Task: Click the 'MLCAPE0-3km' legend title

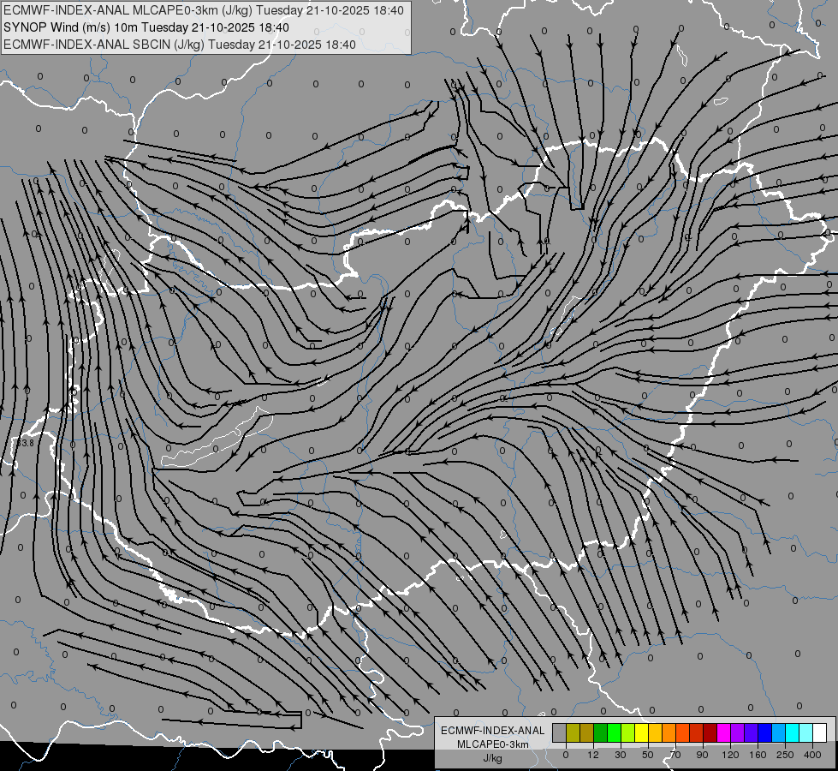Action: pos(493,744)
